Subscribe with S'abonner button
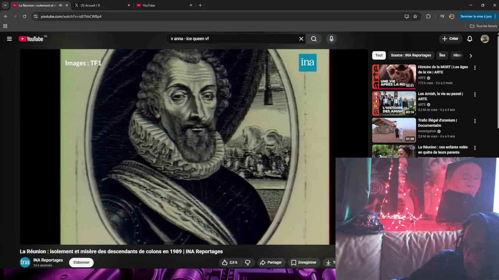499x280 pixels. pyautogui.click(x=81, y=262)
